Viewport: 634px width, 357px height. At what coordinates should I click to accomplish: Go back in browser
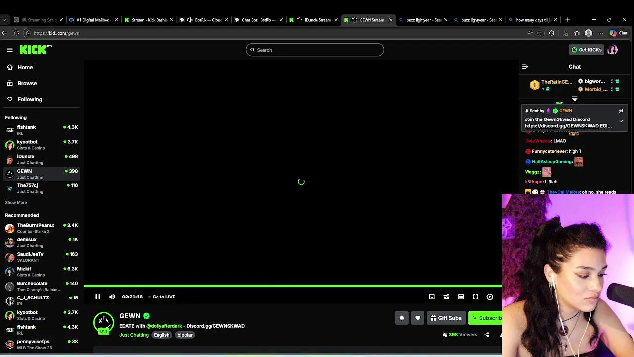click(x=4, y=33)
